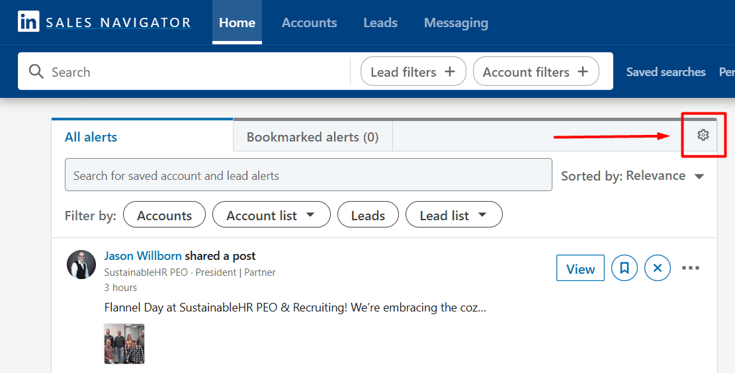Open the Leads navigation tab
Image resolution: width=735 pixels, height=373 pixels.
tap(380, 22)
